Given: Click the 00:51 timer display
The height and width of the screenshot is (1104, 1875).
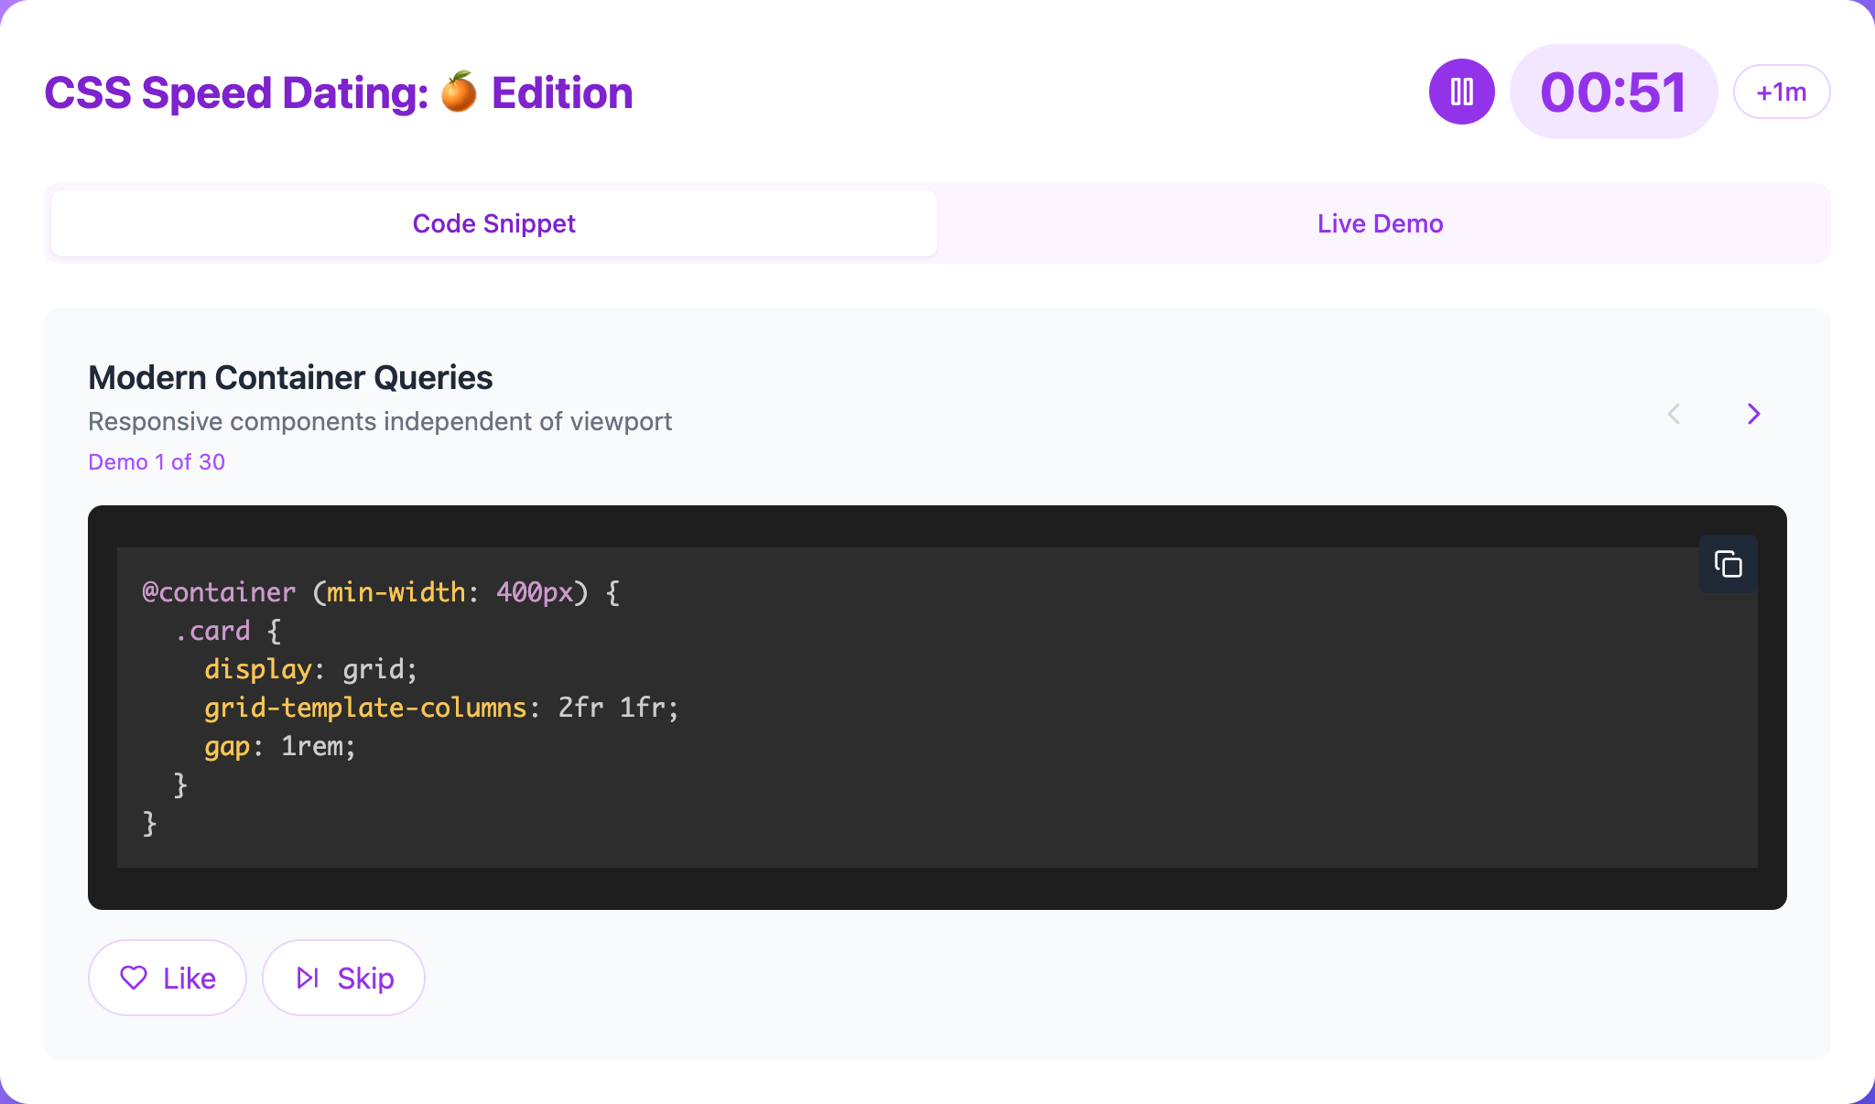Looking at the screenshot, I should tap(1612, 92).
